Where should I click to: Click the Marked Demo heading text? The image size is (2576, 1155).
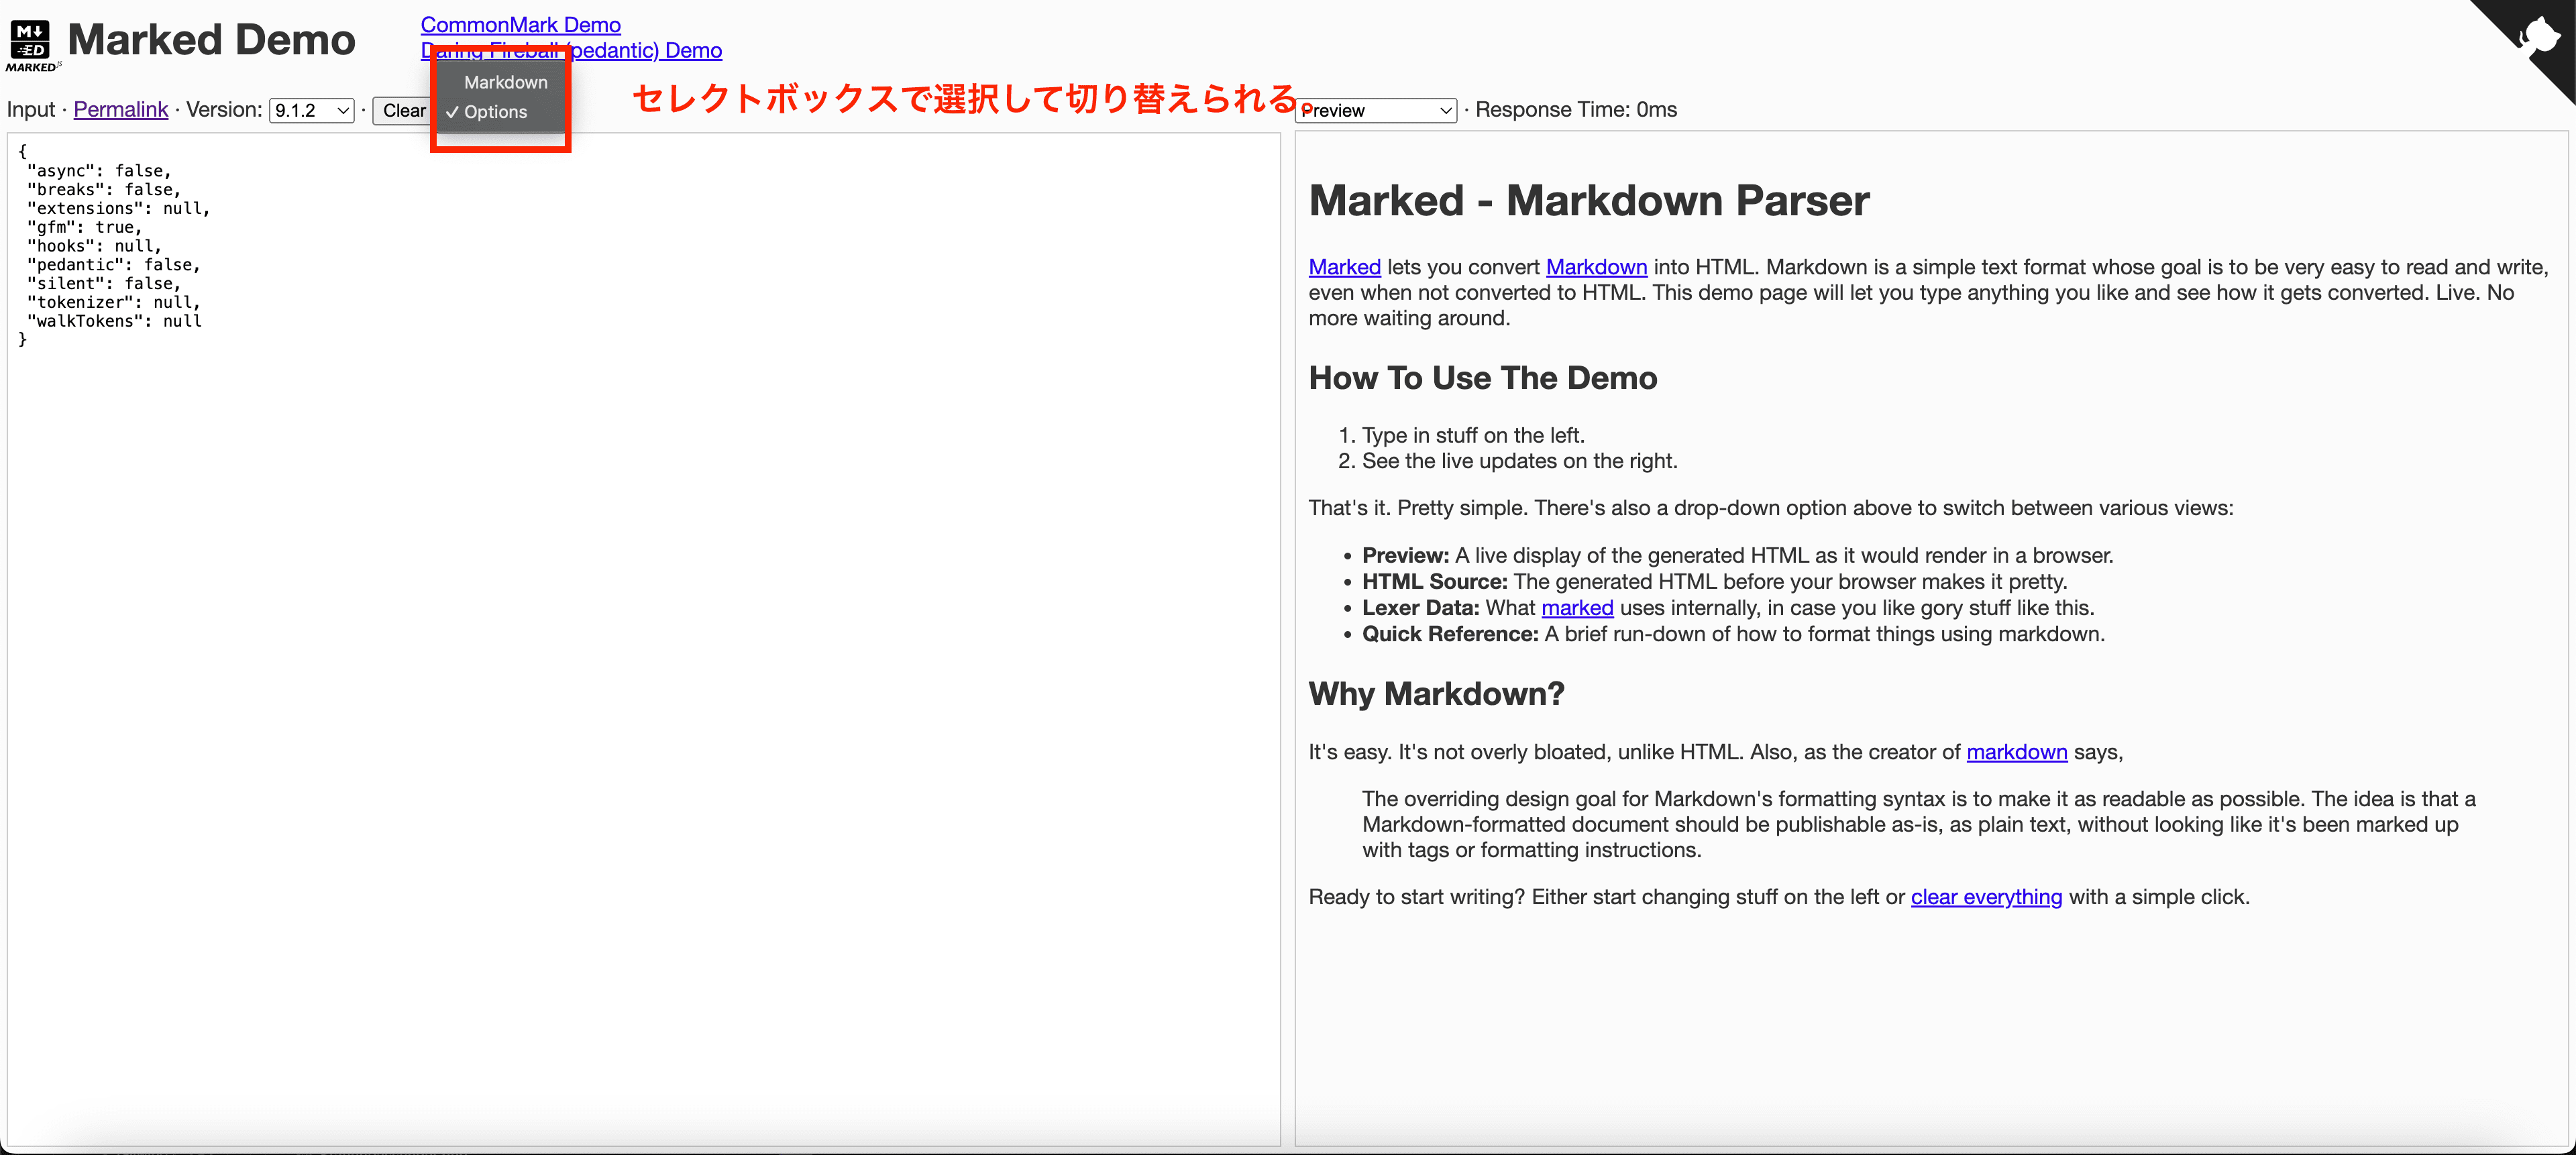[211, 40]
